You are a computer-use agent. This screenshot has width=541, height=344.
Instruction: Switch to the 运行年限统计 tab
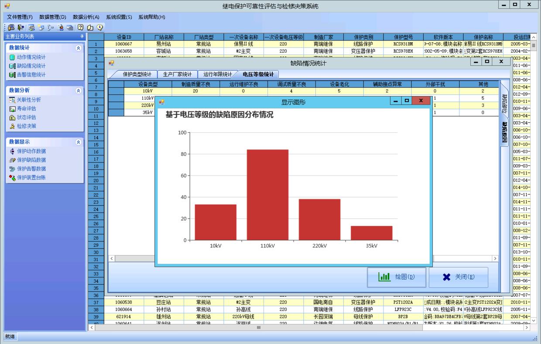(x=218, y=74)
